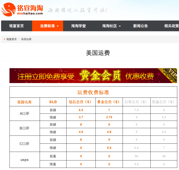This screenshot has height=170, width=179.
Task: Click the 续重 label in usps row
Action: [53, 164]
